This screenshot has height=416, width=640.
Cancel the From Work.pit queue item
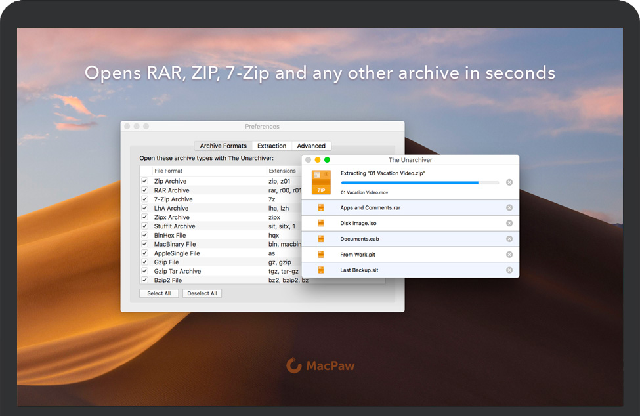point(509,255)
